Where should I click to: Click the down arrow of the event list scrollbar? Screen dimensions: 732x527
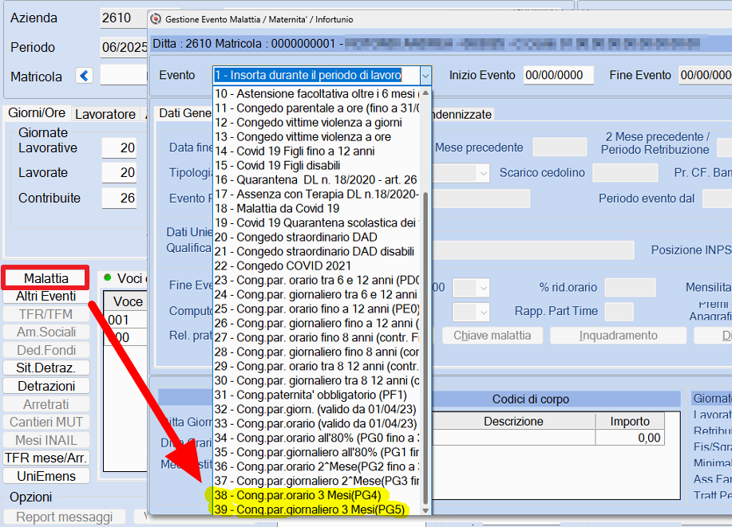coord(425,510)
